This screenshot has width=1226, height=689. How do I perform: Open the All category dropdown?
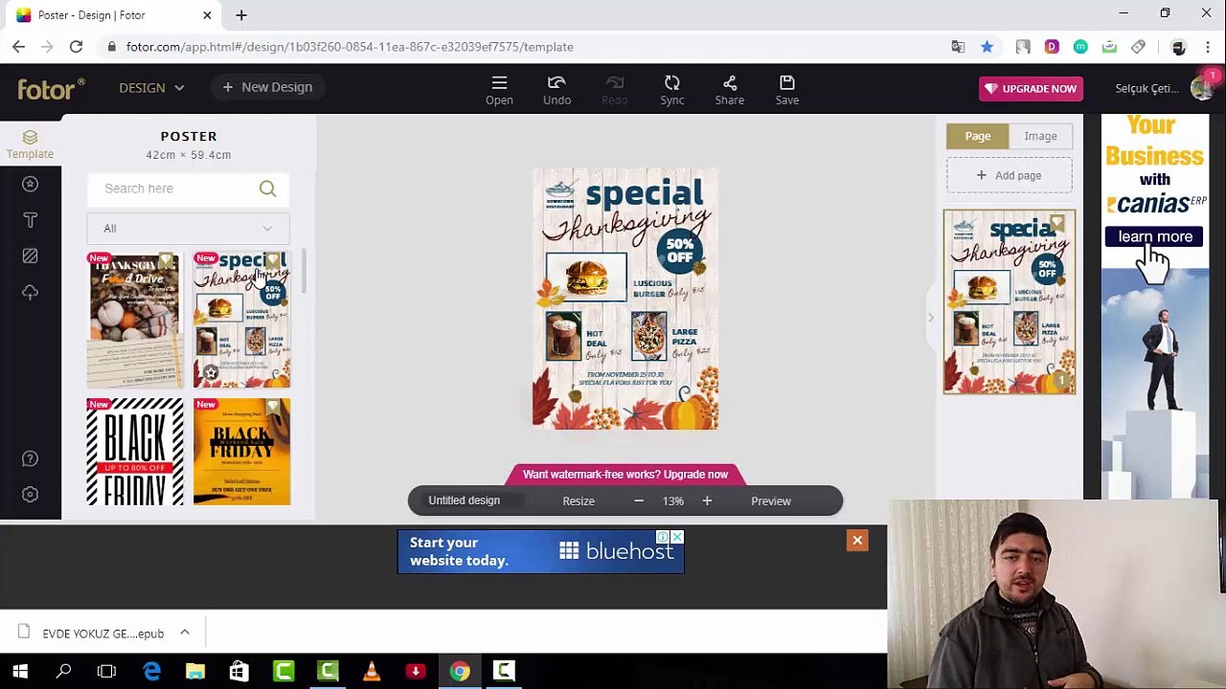tap(188, 229)
